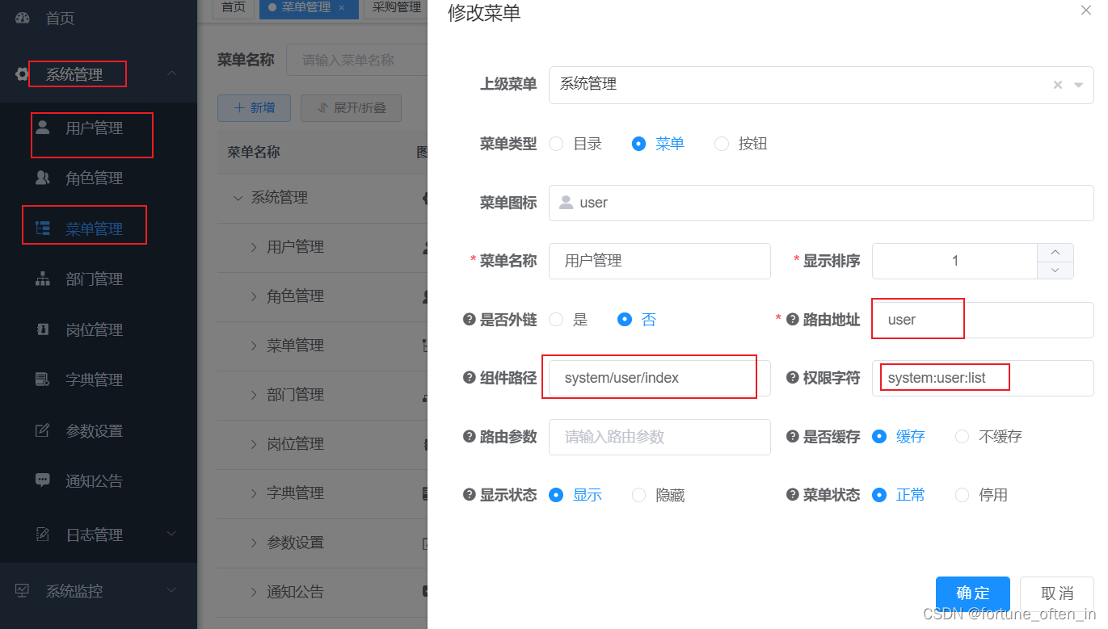The image size is (1108, 629).
Task: Click the 字典管理 book icon in sidebar
Action: click(43, 379)
